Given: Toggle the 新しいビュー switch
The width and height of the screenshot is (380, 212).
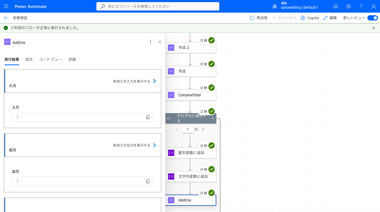Looking at the screenshot, I should click(372, 18).
